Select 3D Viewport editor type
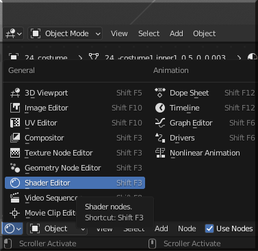Screen dimensions: 258x251 [75, 93]
